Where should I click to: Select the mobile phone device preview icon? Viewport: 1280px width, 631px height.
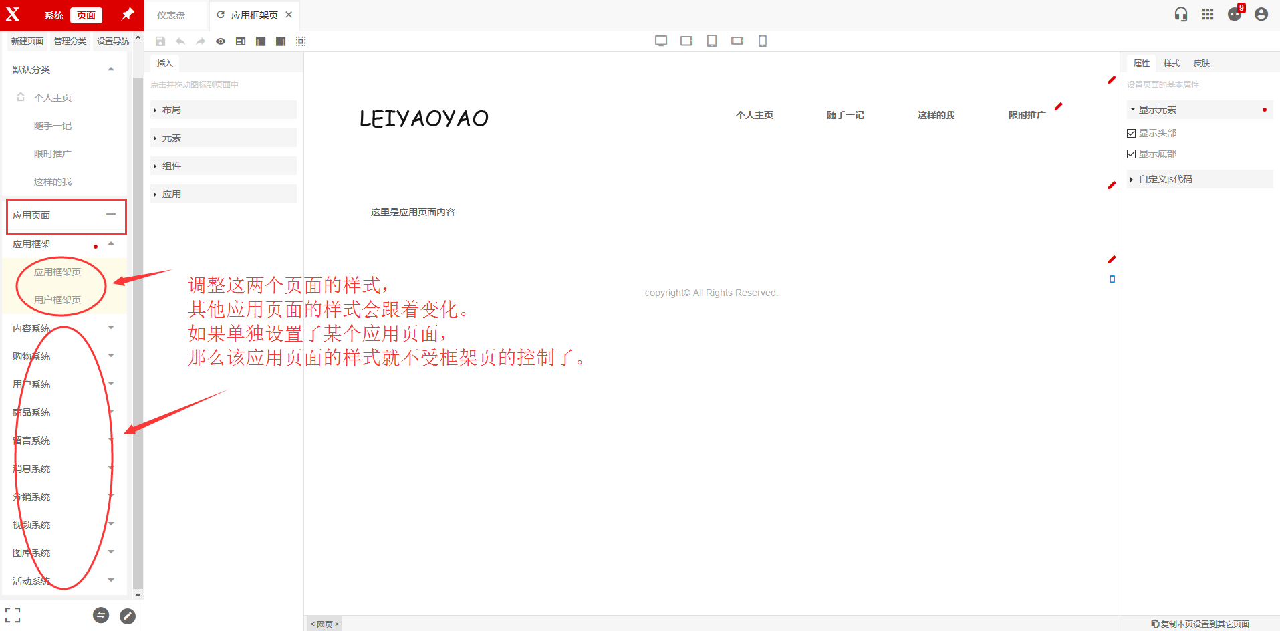(x=762, y=41)
